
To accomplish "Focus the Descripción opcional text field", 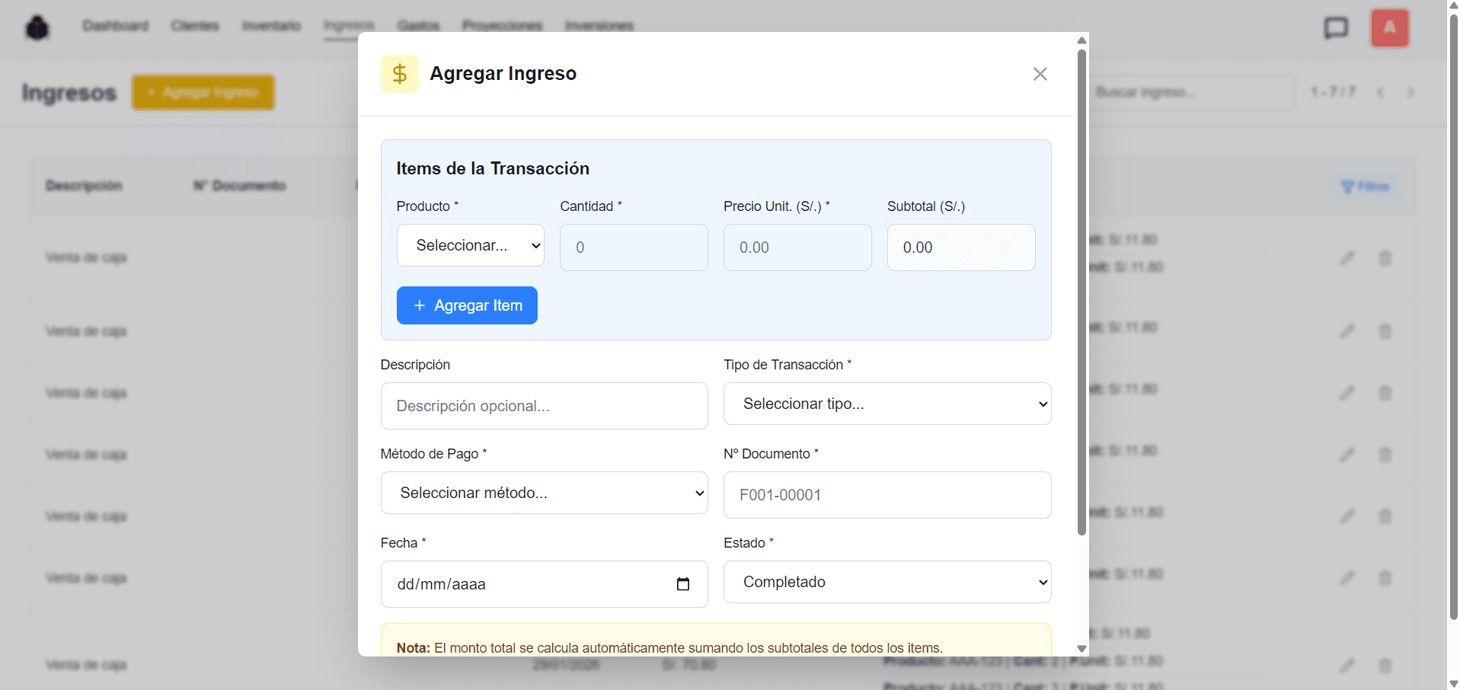I will coord(545,406).
